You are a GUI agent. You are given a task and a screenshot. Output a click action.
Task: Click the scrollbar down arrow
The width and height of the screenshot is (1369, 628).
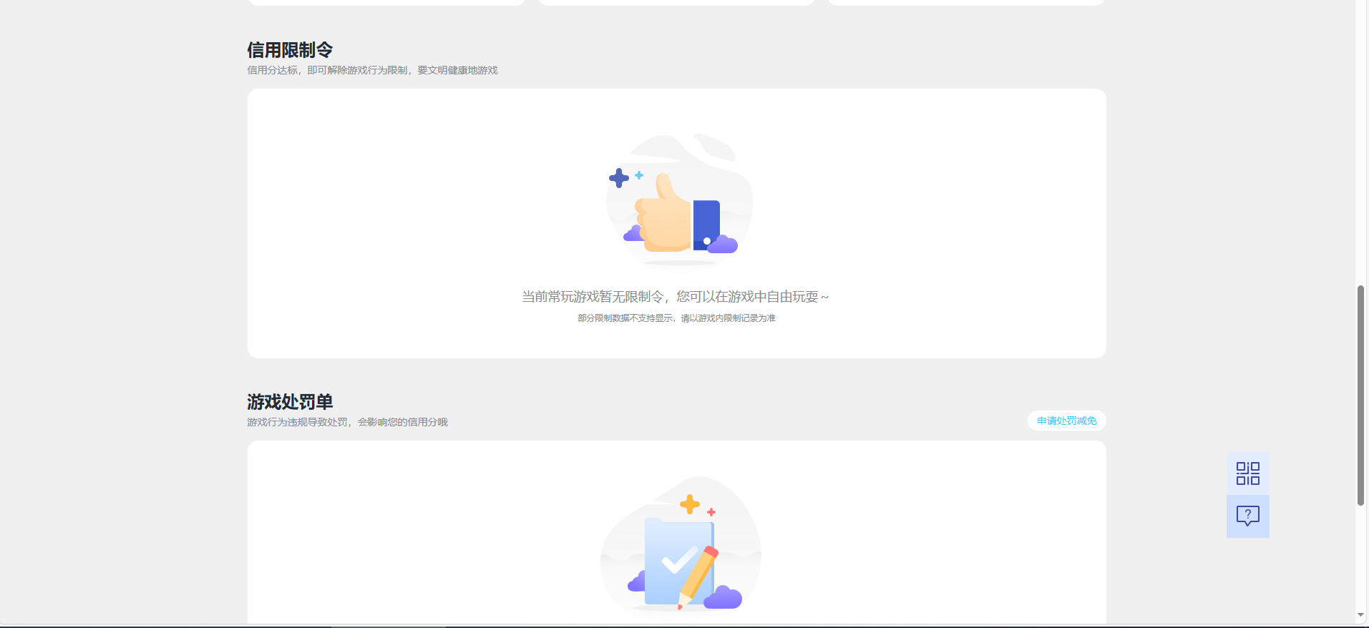[x=1361, y=614]
